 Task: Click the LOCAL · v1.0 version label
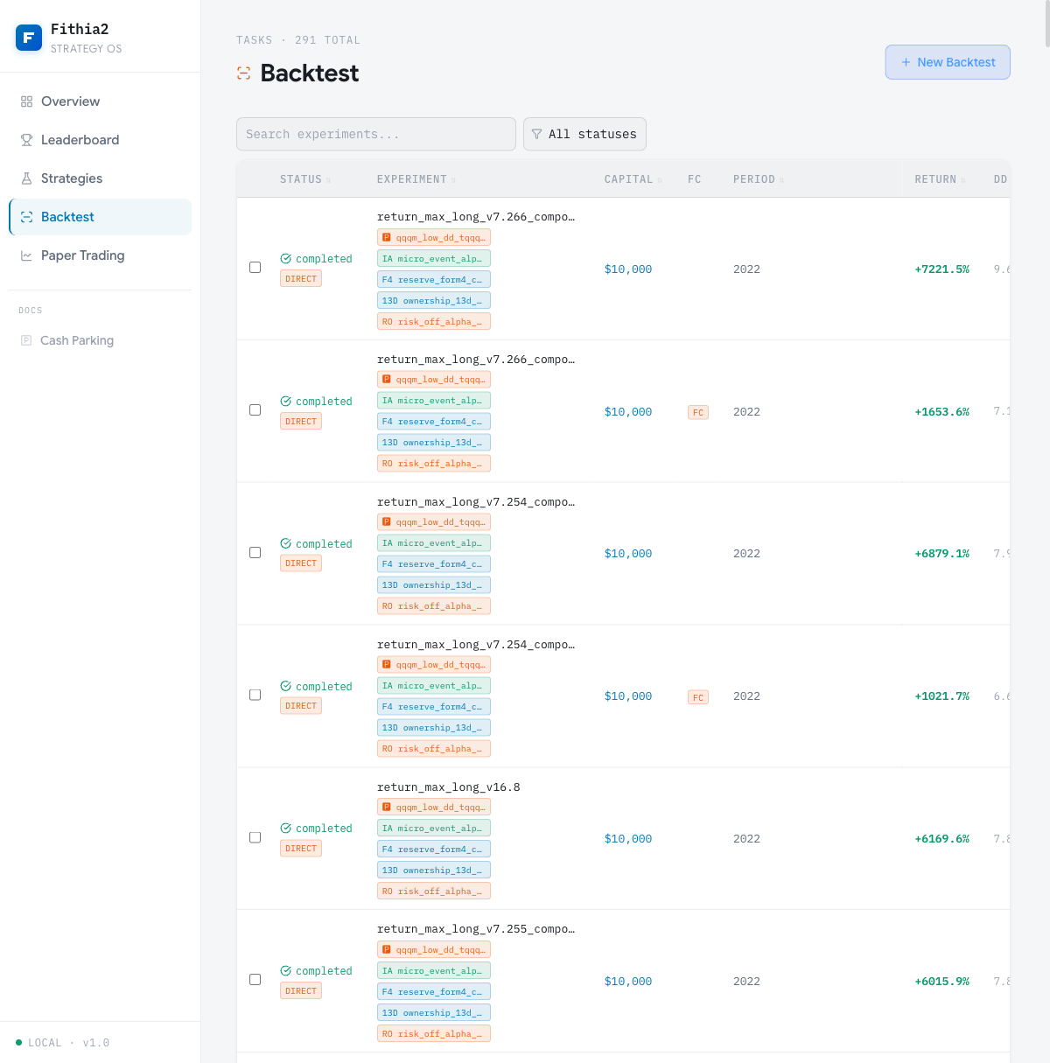click(x=69, y=1043)
